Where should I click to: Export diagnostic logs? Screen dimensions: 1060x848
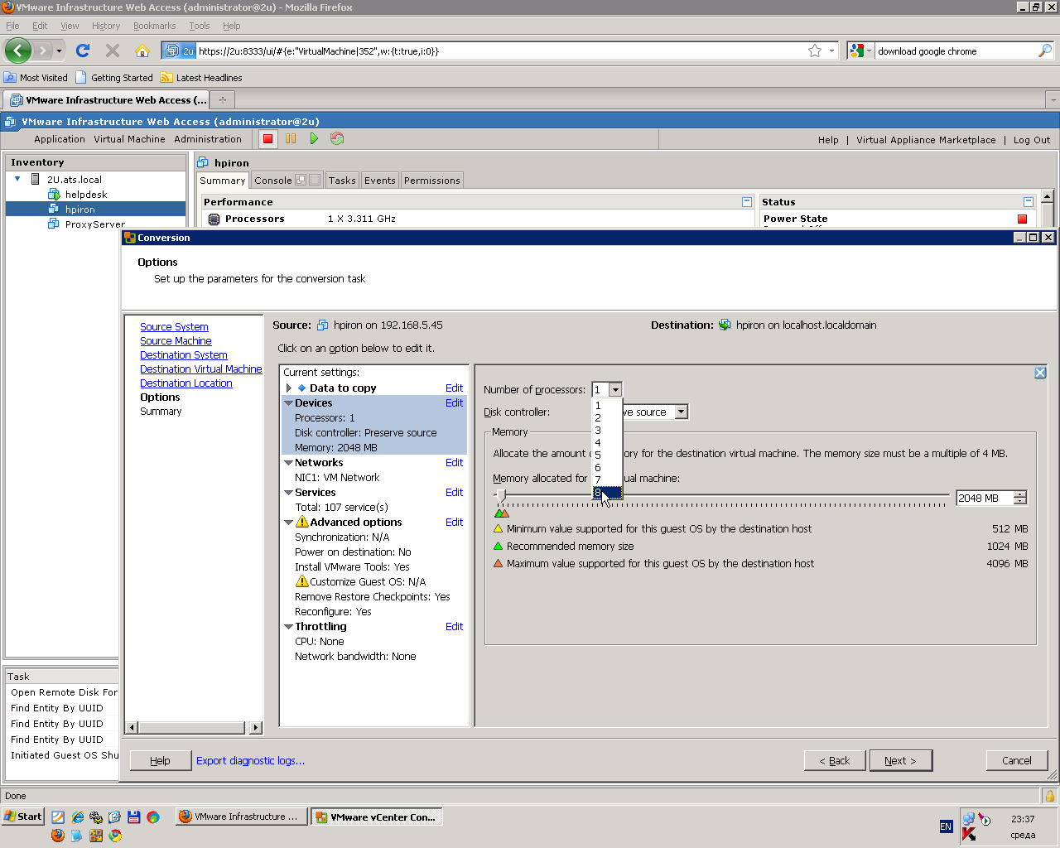coord(250,760)
